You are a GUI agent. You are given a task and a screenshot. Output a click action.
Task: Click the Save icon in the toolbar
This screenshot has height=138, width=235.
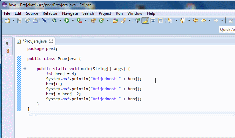(x=20, y=21)
